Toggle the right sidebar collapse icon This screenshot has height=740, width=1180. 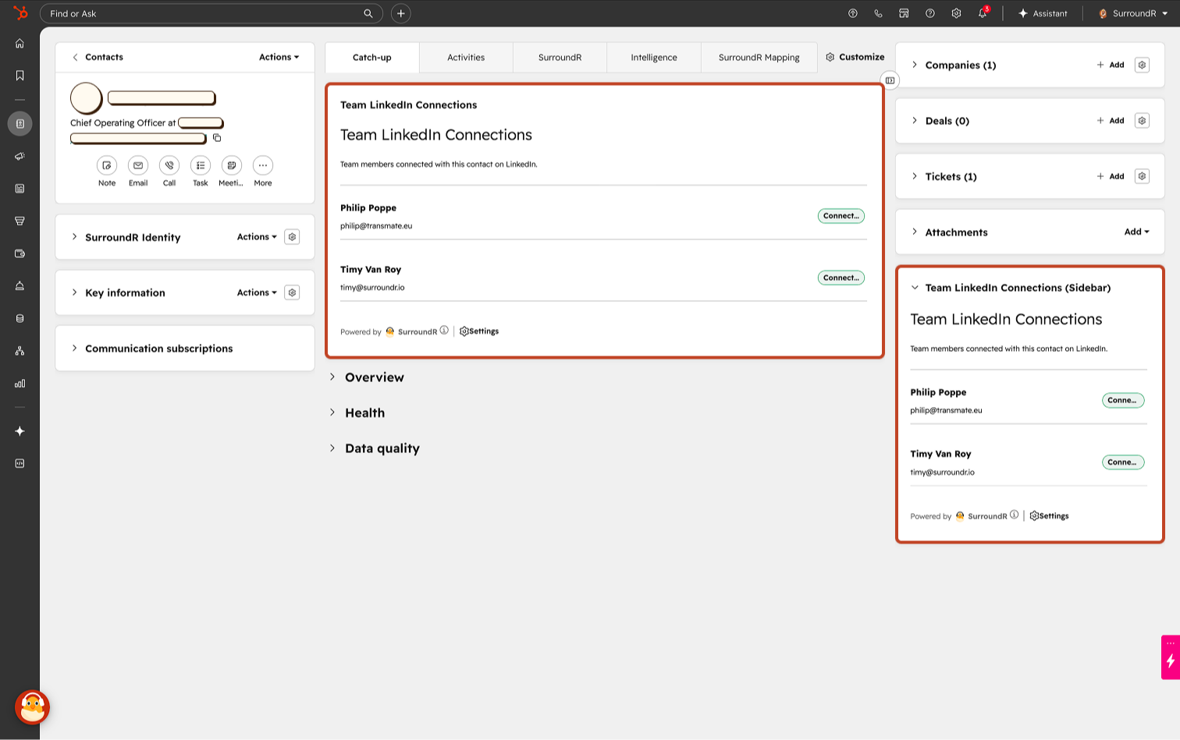[x=890, y=80]
